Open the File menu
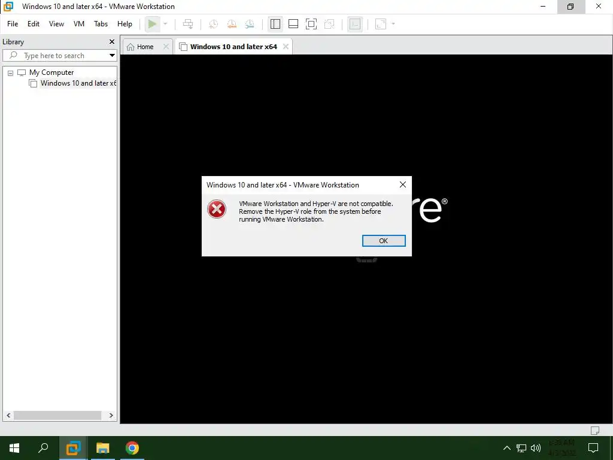Viewport: 613px width, 460px height. (x=13, y=24)
